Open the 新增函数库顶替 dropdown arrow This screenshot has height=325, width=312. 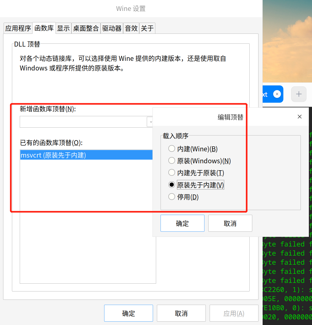150,122
